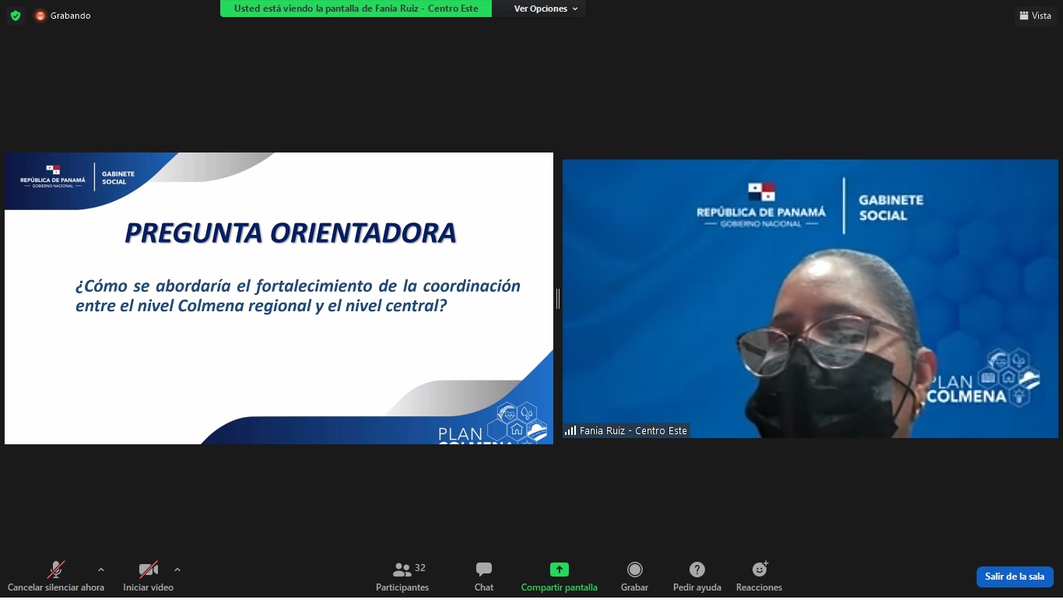Click Pedir ayuda help icon
1063x610 pixels.
coord(697,577)
